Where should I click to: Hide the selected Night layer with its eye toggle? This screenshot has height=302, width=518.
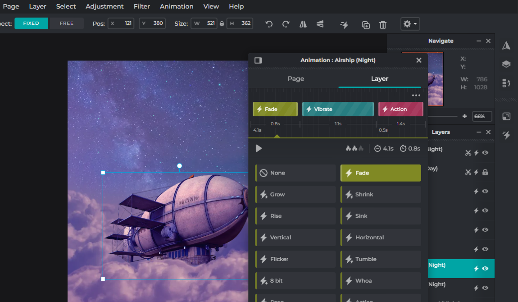(x=485, y=268)
